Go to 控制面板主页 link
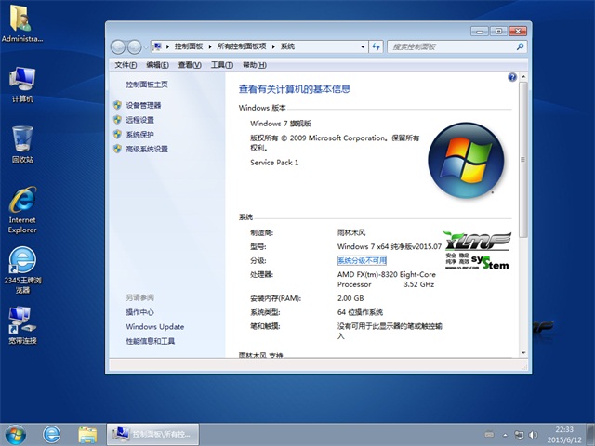 coord(147,85)
